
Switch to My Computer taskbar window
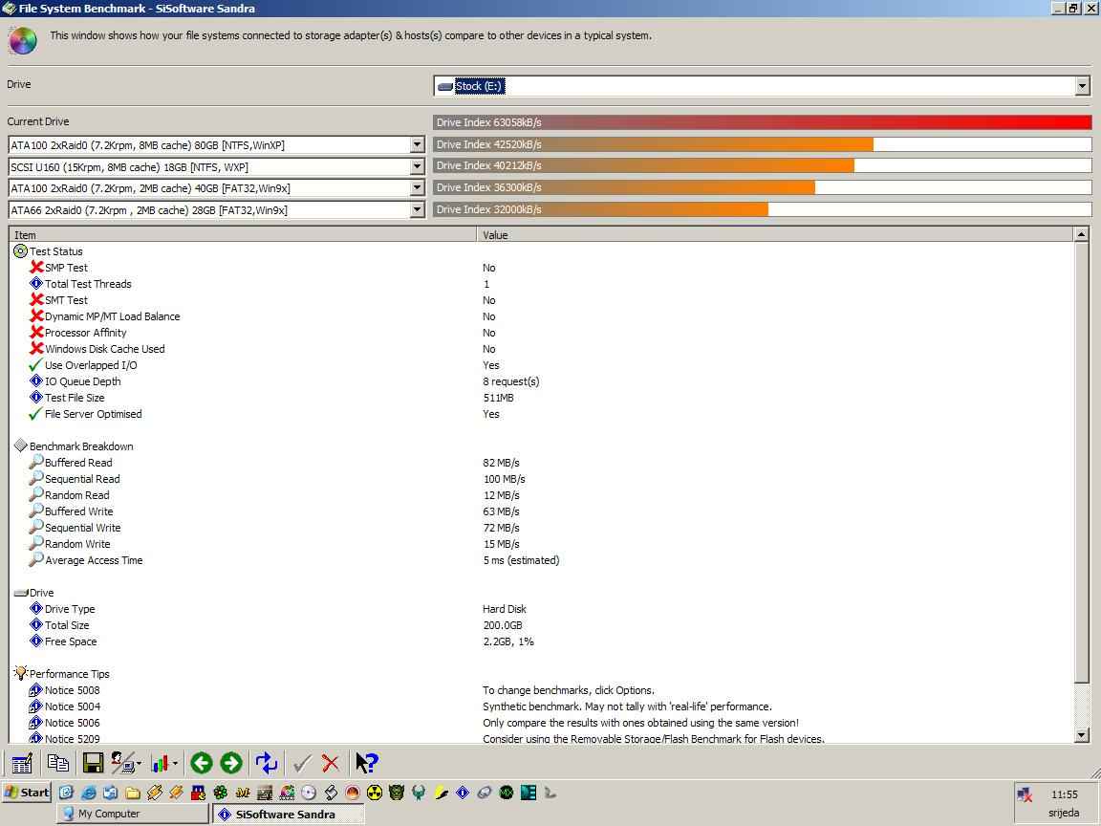pyautogui.click(x=132, y=814)
